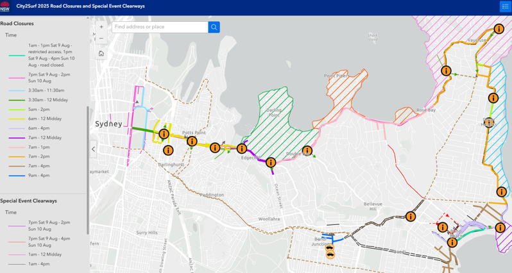Open info marker at Potts Point
This screenshot has height=273, width=512.
[x=192, y=141]
